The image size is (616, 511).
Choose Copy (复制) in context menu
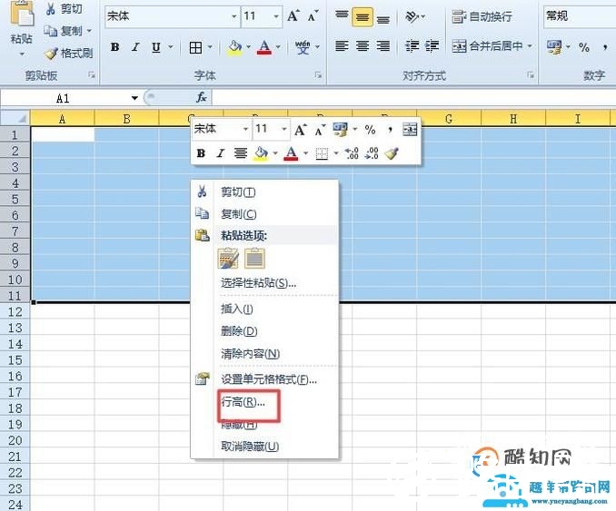click(238, 214)
